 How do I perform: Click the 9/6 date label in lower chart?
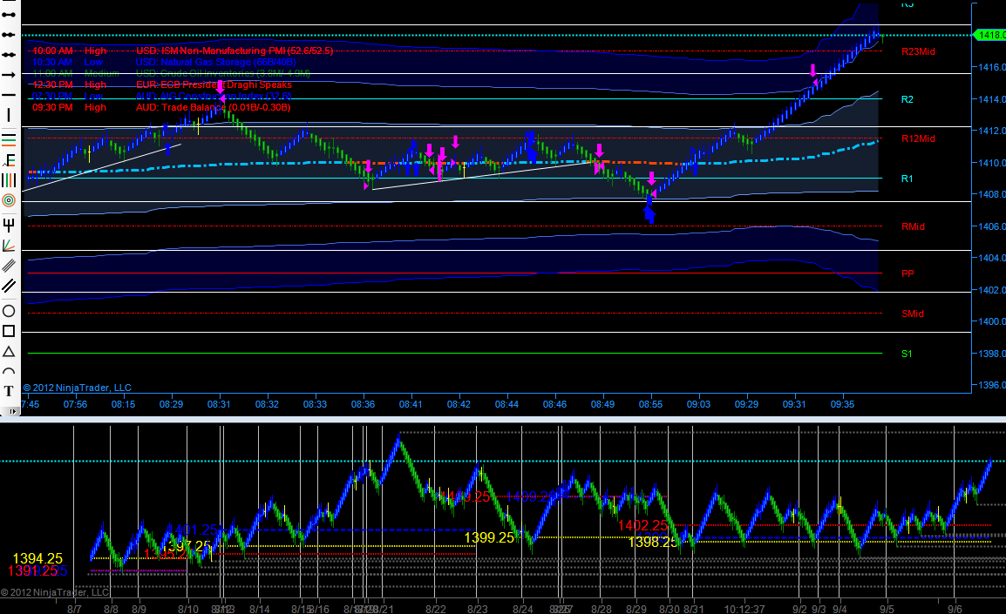[955, 609]
